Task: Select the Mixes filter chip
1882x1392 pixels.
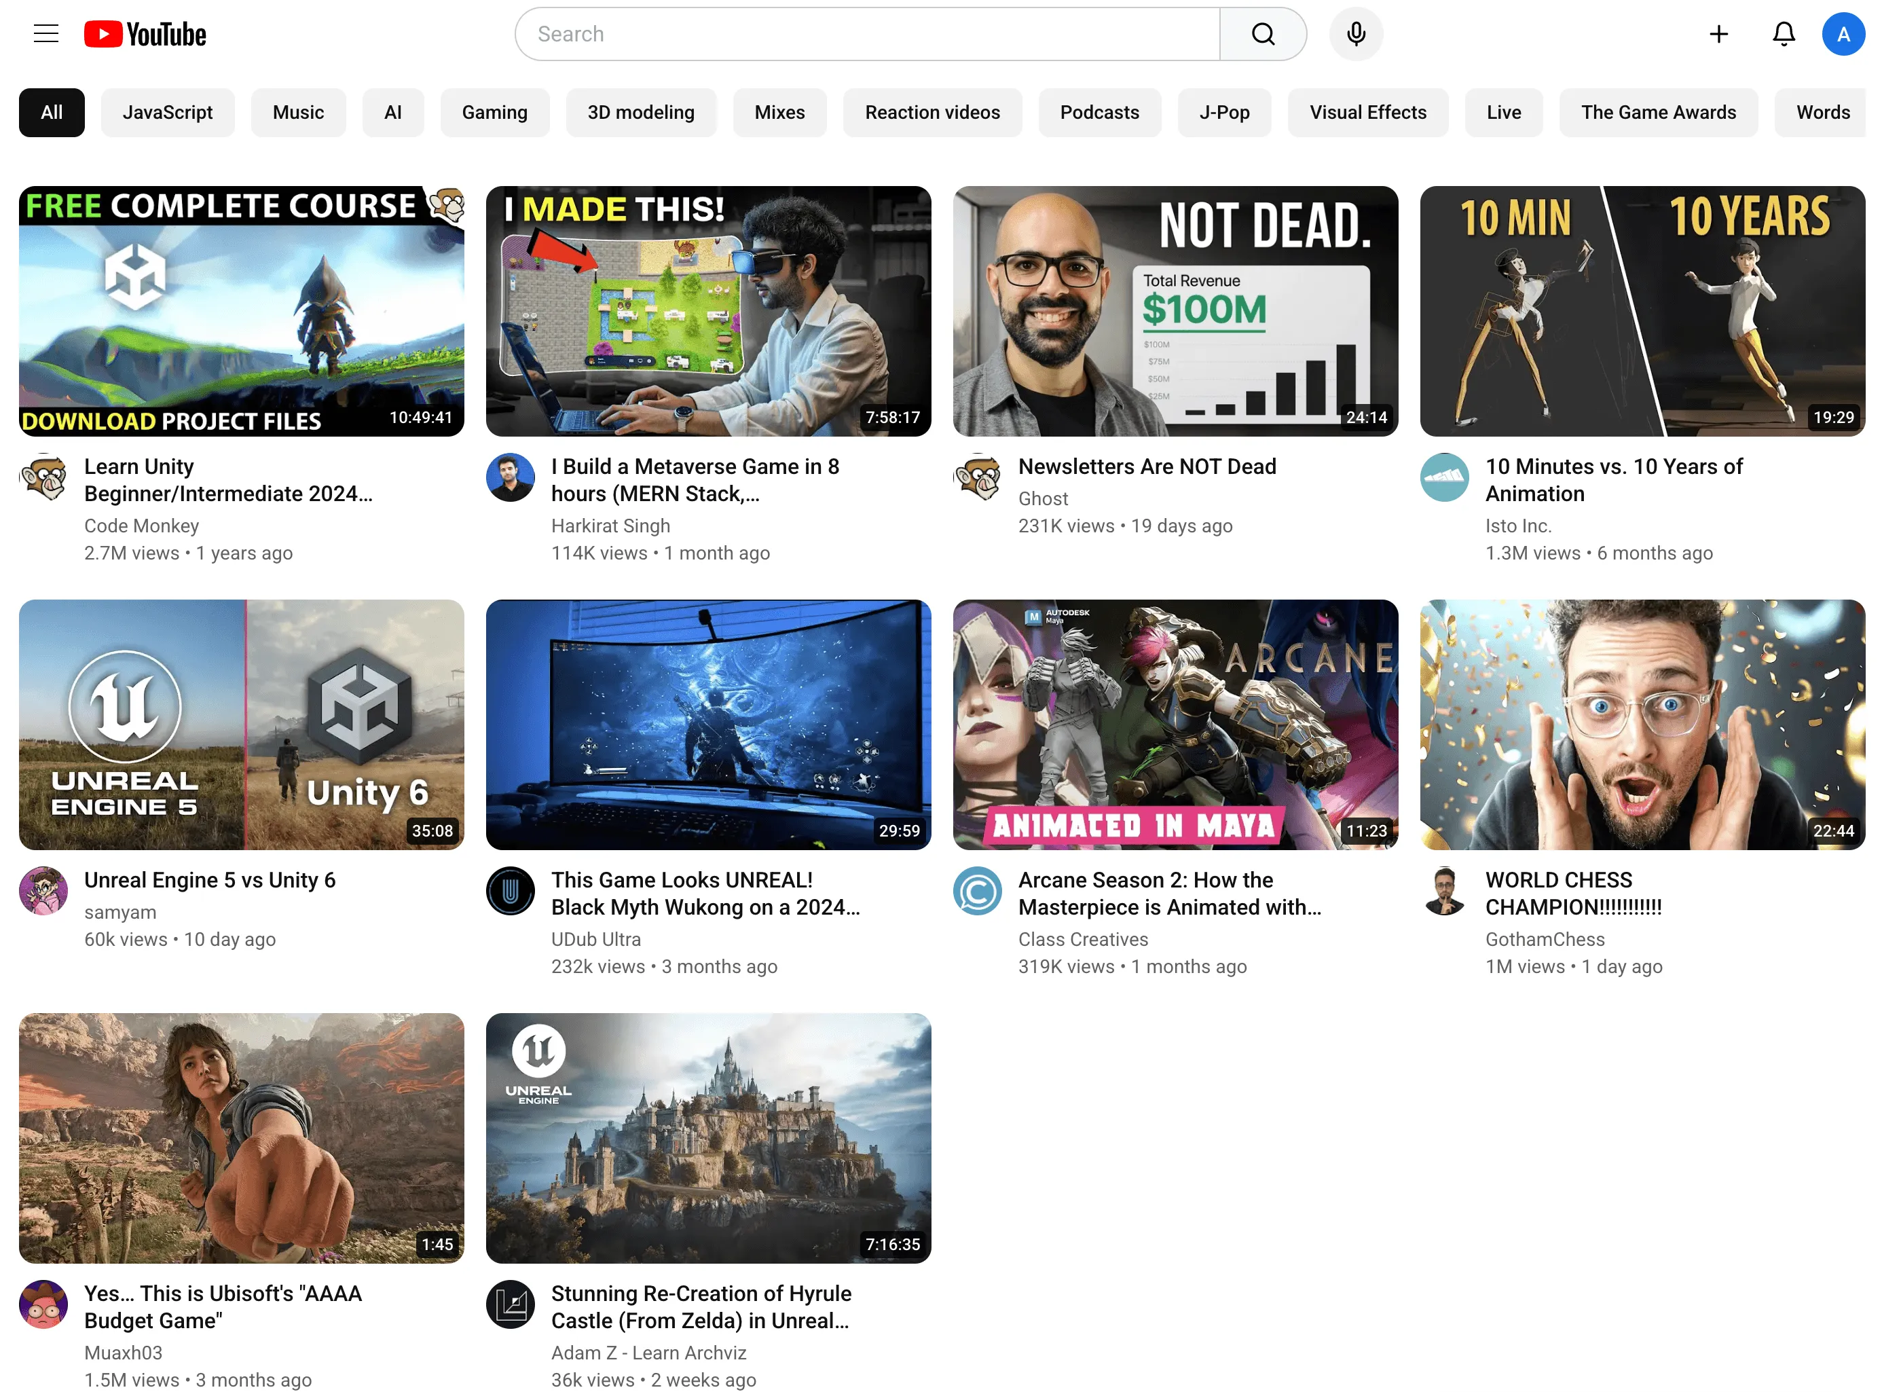Action: (779, 112)
